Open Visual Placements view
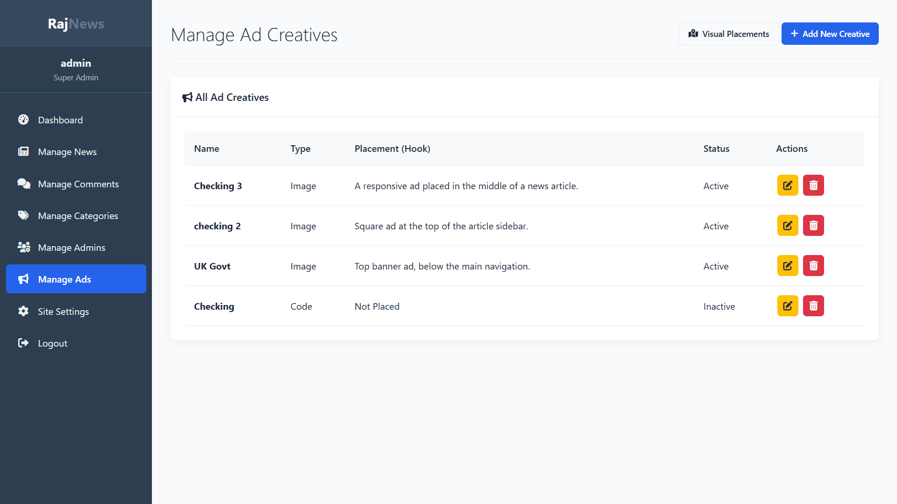The image size is (897, 504). tap(728, 34)
